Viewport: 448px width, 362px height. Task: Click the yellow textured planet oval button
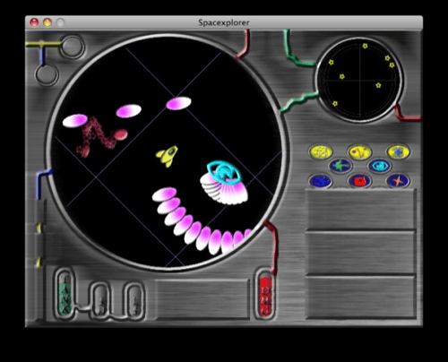click(321, 152)
